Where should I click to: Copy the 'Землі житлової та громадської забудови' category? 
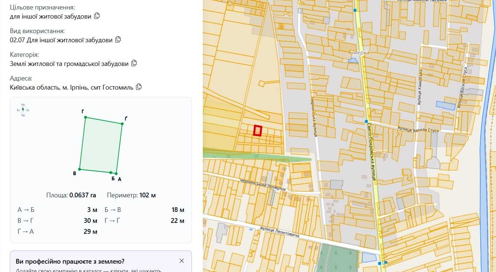(x=134, y=63)
